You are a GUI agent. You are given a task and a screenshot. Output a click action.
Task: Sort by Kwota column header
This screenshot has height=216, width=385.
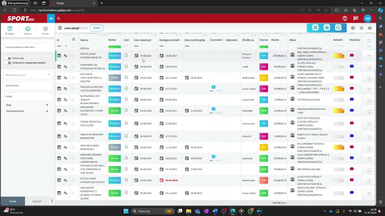click(275, 40)
